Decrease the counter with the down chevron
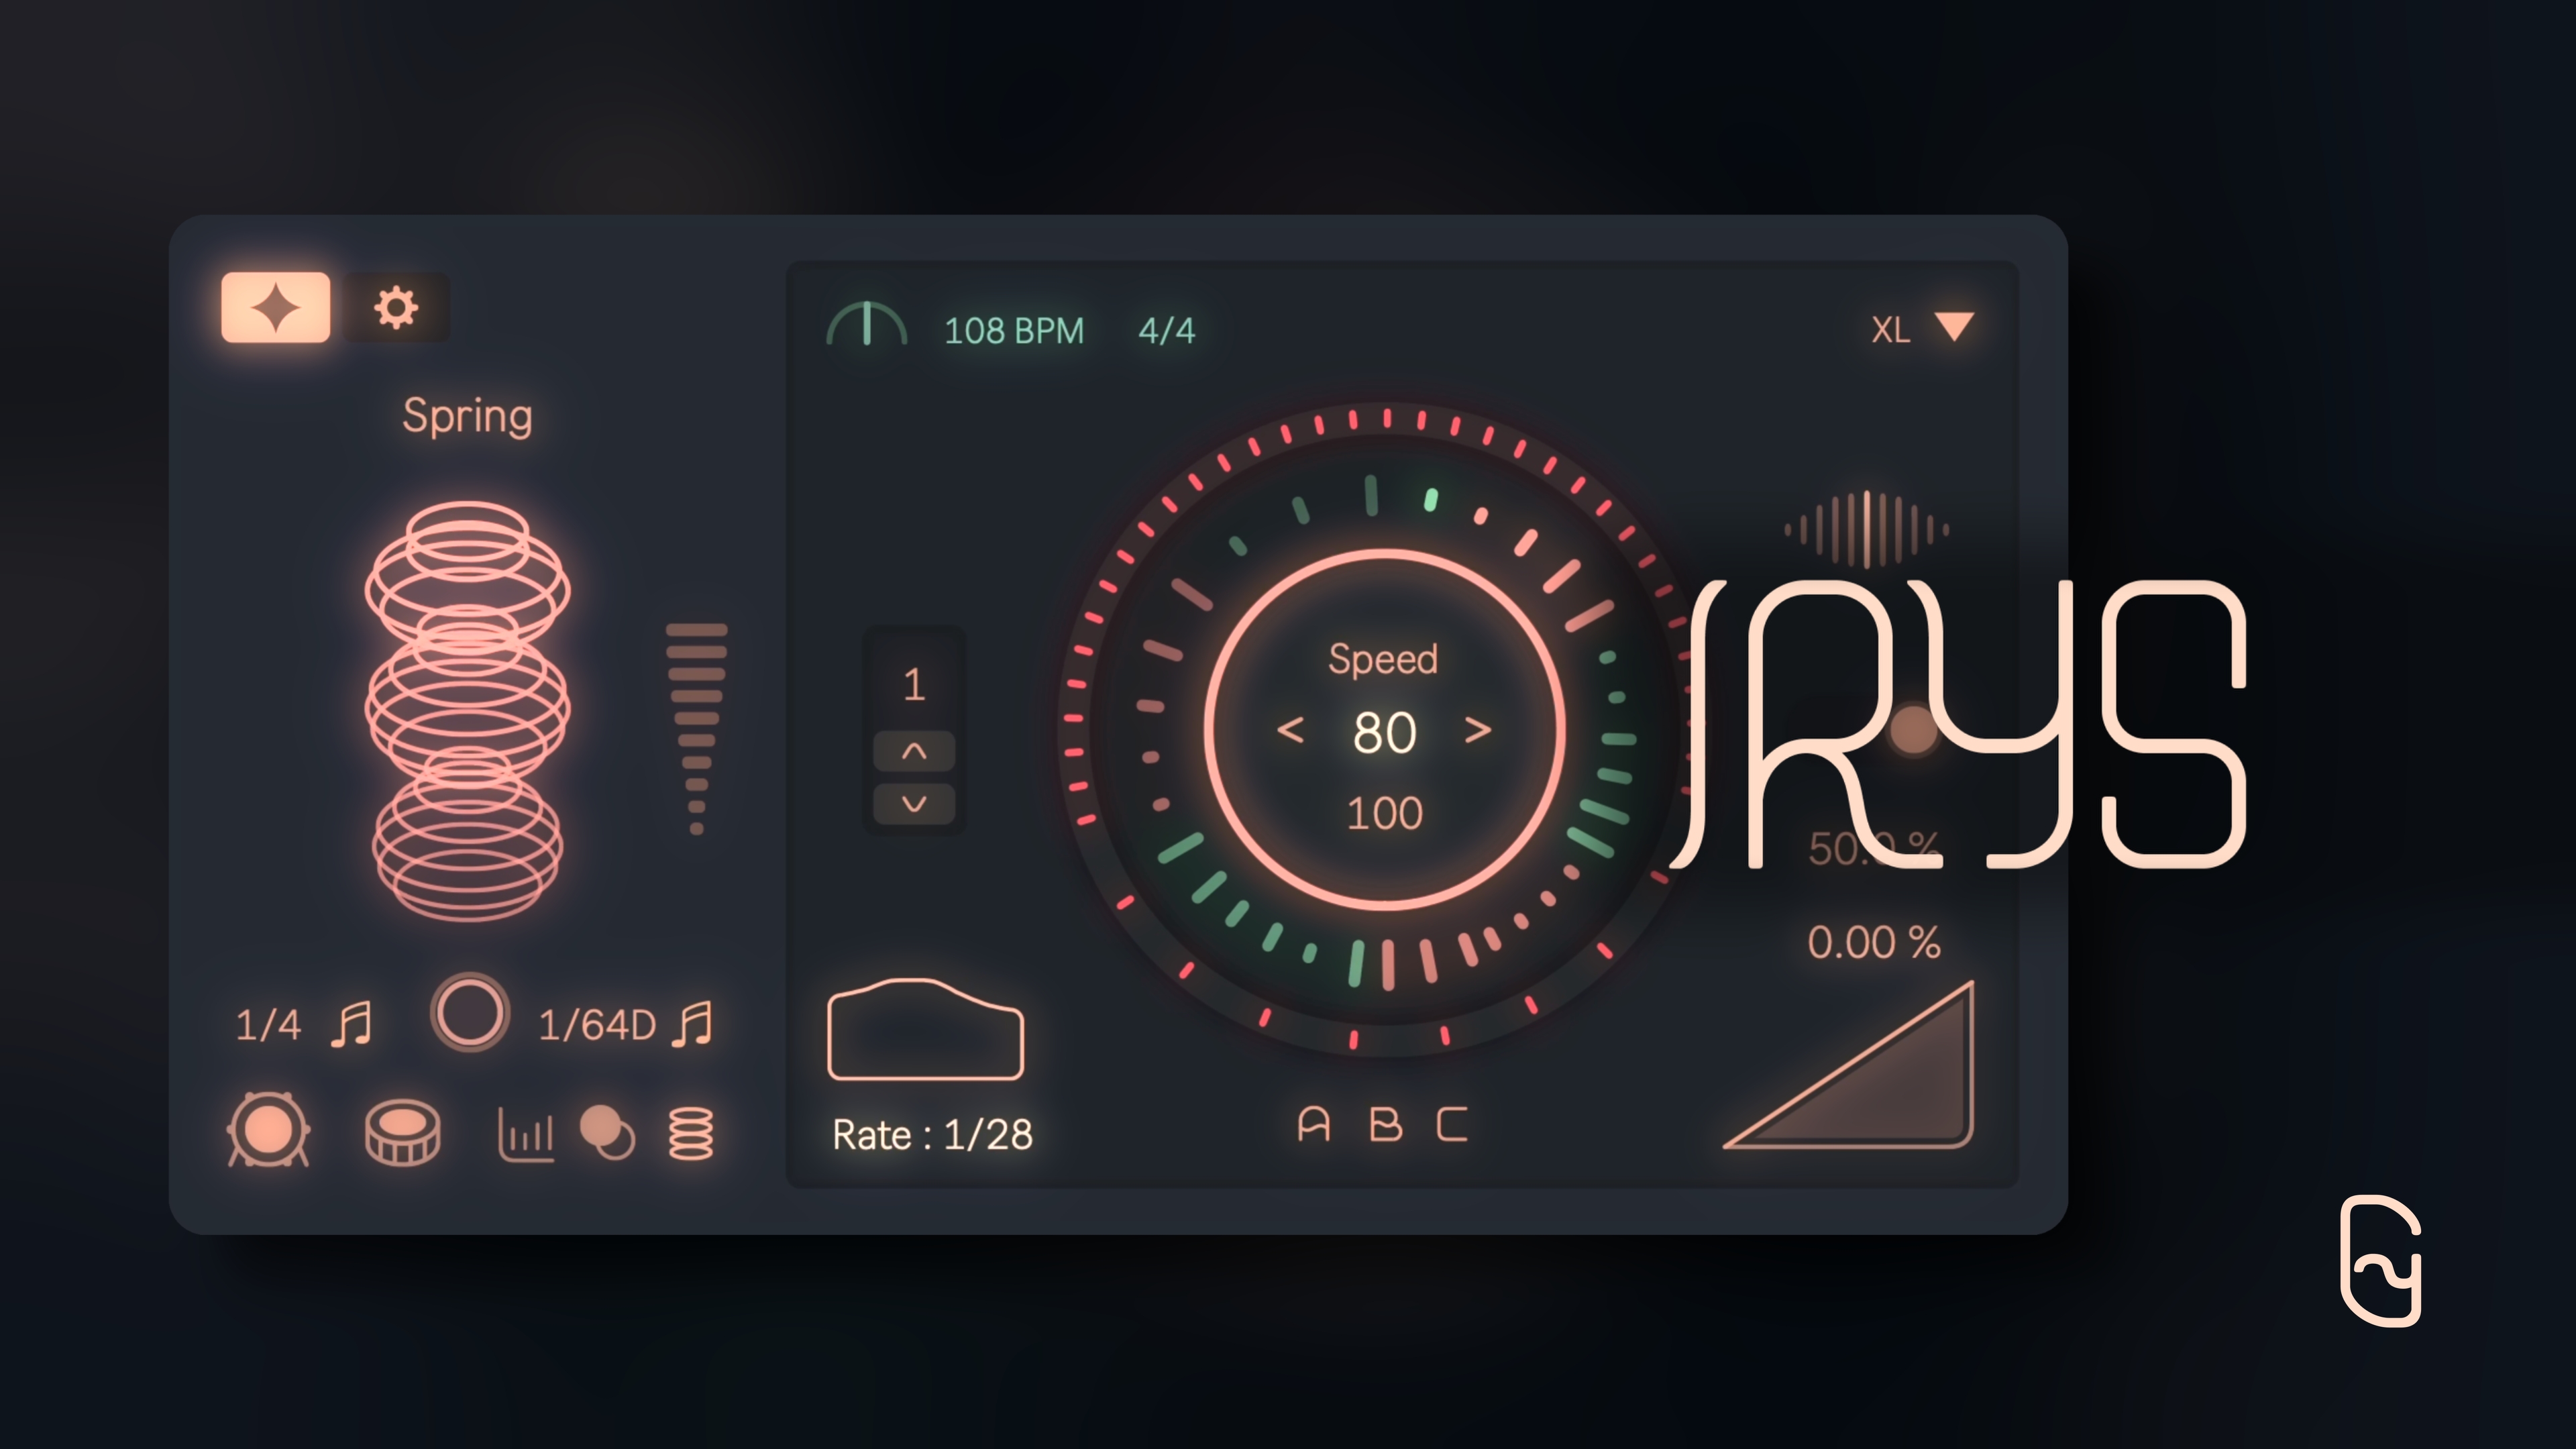The height and width of the screenshot is (1449, 2576). point(914,804)
